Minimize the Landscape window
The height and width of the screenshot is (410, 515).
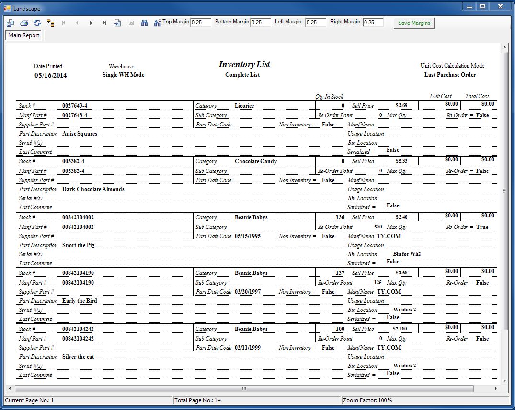[x=469, y=7]
